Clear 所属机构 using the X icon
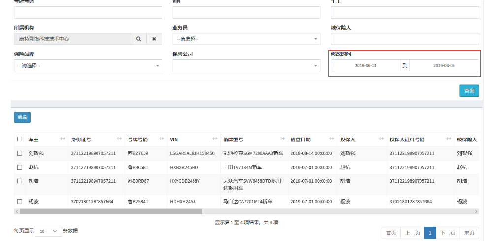The height and width of the screenshot is (241, 485). [154, 39]
